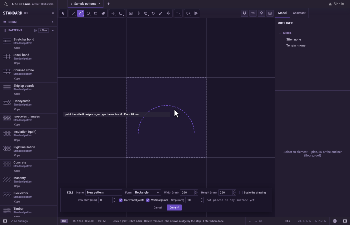Viewport: 350px width, 225px height.
Task: Switch to the Model tab
Action: (282, 13)
